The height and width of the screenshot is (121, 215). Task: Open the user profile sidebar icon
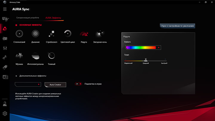coord(5,104)
